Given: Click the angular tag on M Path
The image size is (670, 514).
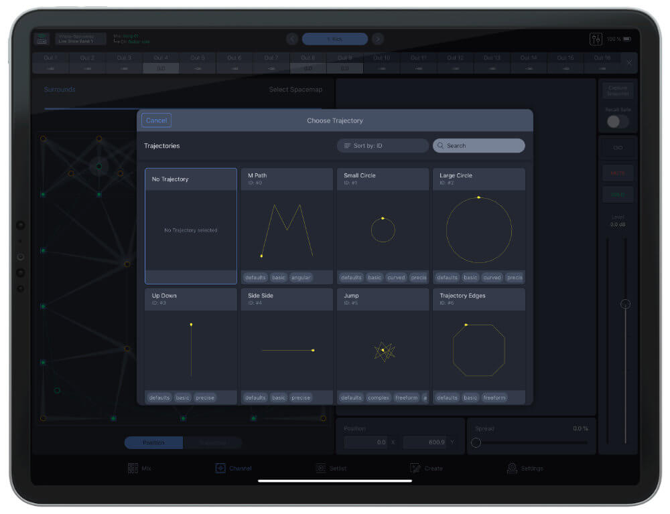Looking at the screenshot, I should pyautogui.click(x=301, y=278).
